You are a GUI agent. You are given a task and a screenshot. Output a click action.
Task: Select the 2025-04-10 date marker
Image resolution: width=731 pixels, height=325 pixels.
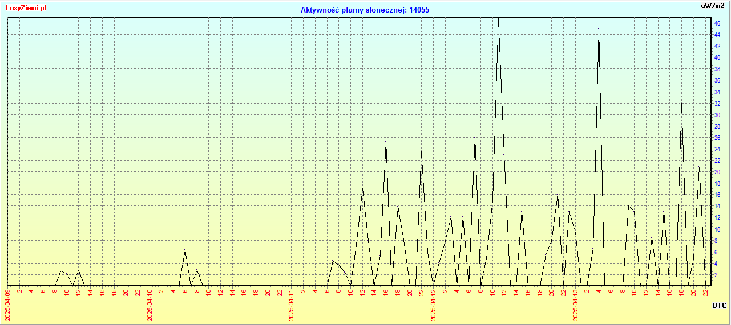(x=150, y=305)
